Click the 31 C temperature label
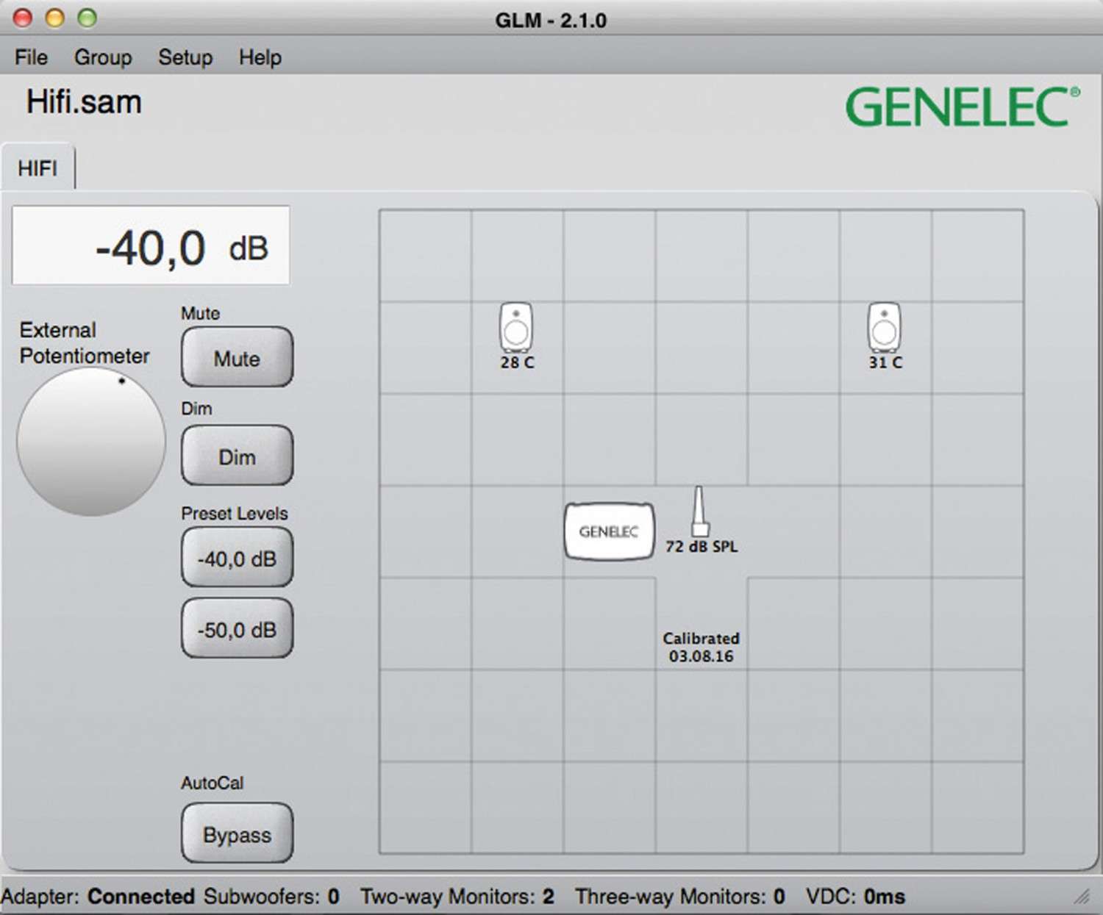 click(x=885, y=362)
